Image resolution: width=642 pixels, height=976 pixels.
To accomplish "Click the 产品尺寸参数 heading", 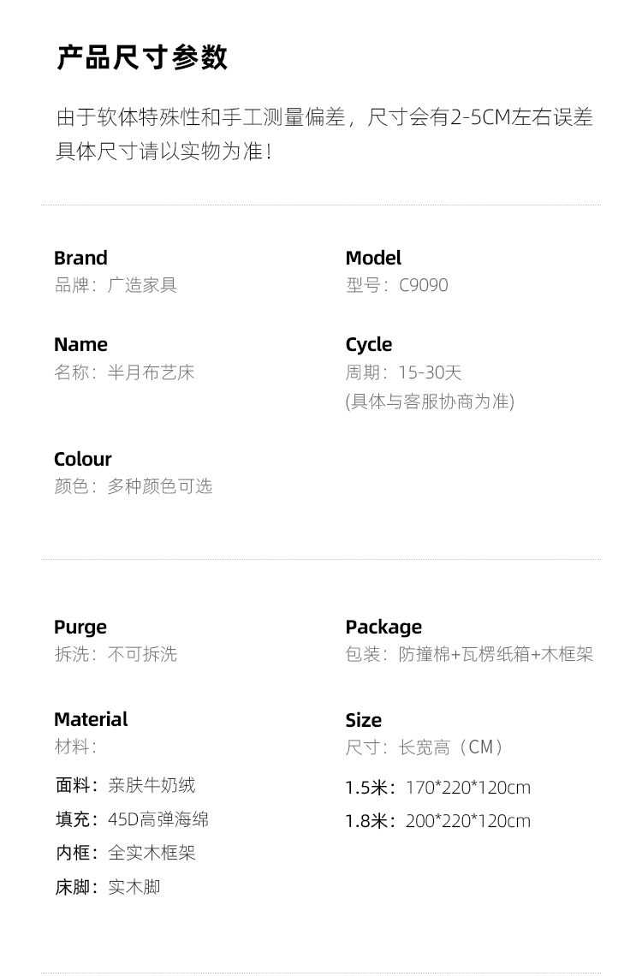I will coord(142,57).
